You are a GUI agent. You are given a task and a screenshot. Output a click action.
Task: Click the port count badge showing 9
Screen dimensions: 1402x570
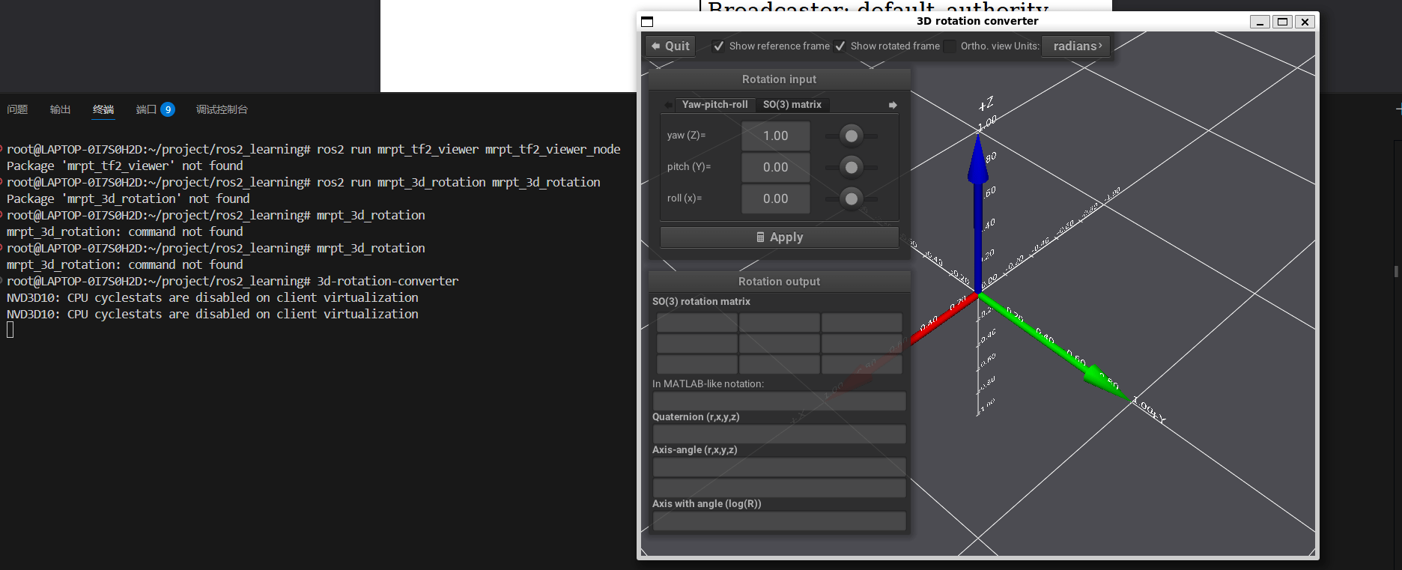click(x=168, y=109)
